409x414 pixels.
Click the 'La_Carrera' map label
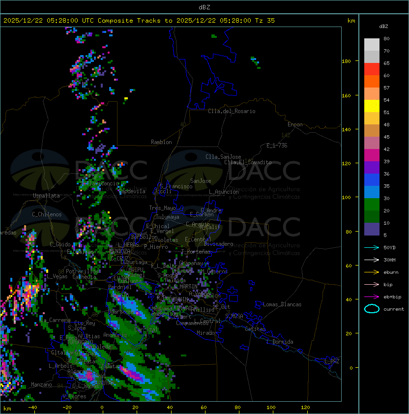pyautogui.click(x=56, y=320)
